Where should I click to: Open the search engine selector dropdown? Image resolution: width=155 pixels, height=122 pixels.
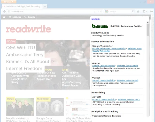click(x=107, y=11)
